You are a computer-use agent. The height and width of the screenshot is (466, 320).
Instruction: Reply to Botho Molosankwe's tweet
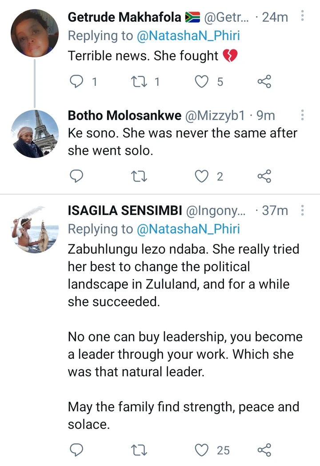pyautogui.click(x=76, y=176)
